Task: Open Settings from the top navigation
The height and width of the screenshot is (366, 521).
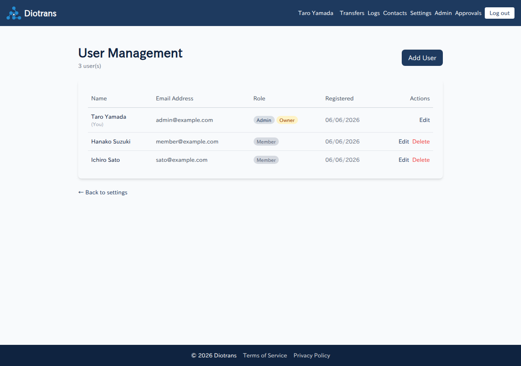Action: point(421,13)
